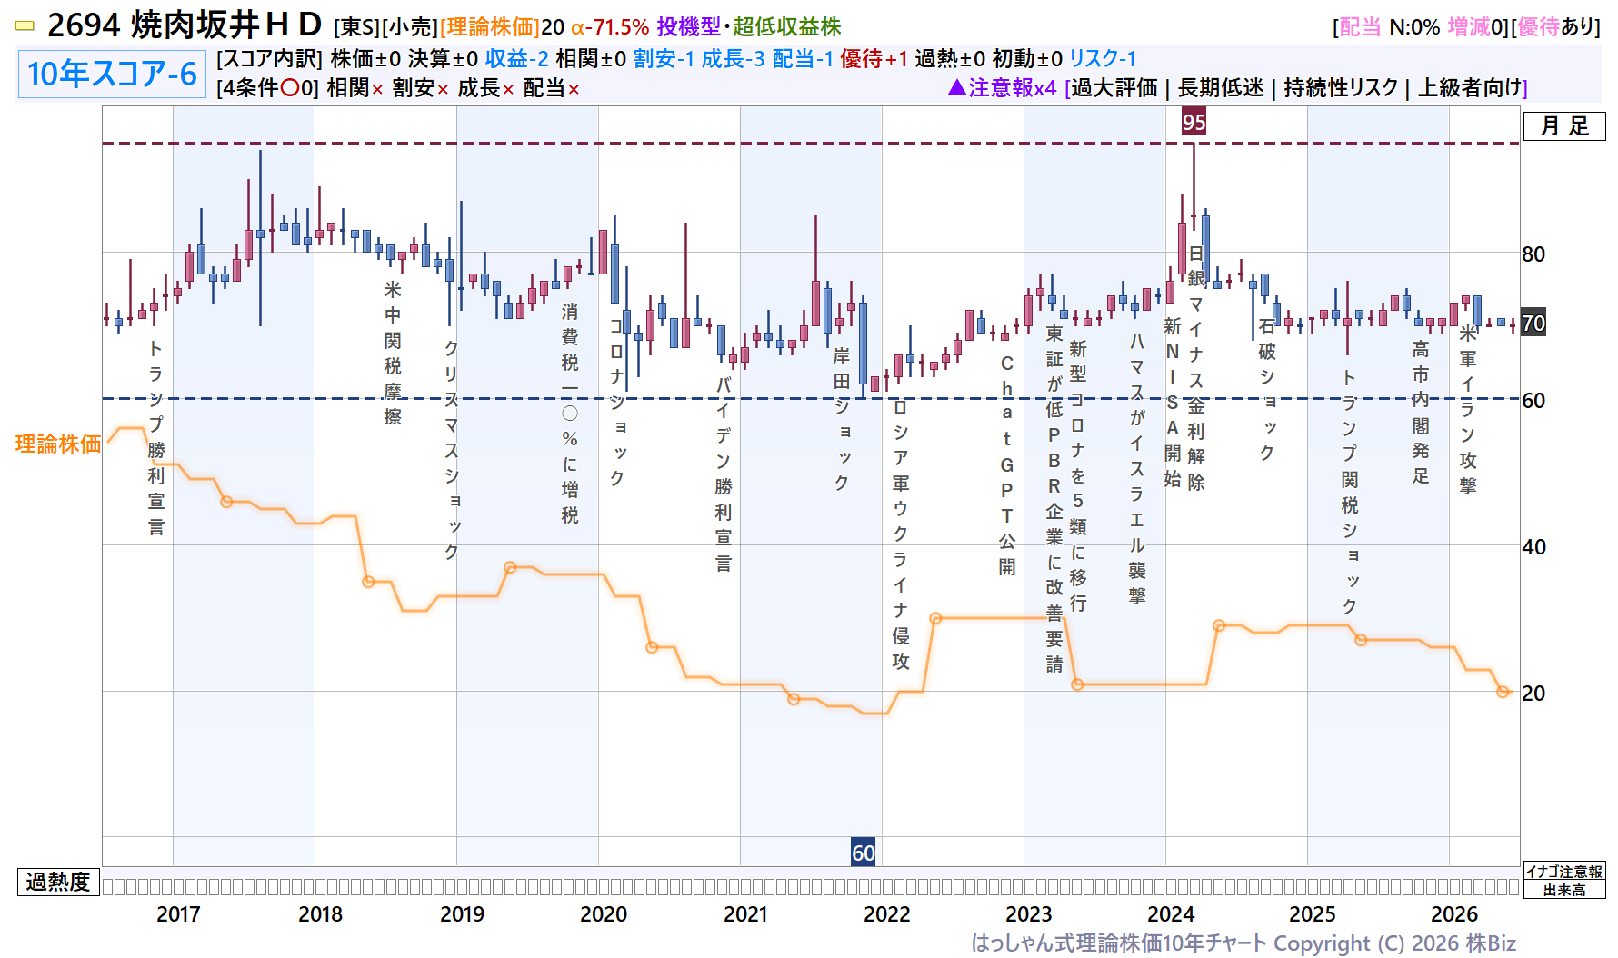Click the ロシア軍ウクライナ侵攻 event label
The image size is (1618, 958).
point(900,534)
